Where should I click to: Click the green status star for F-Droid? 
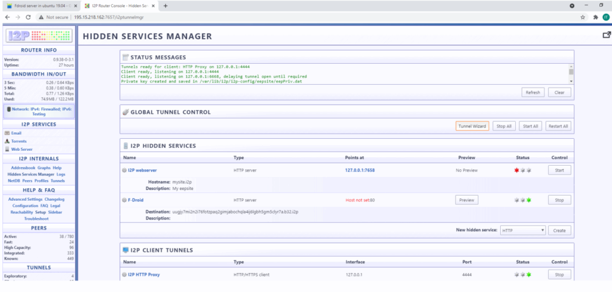529,200
